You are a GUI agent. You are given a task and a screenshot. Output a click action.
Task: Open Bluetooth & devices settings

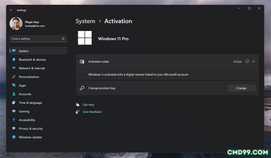tap(32, 60)
